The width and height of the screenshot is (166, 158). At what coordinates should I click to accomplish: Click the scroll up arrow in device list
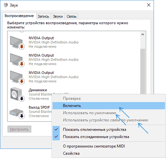coord(143,35)
